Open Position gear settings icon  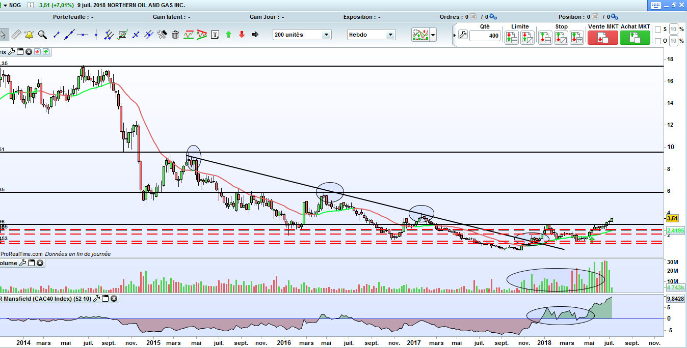click(x=614, y=17)
